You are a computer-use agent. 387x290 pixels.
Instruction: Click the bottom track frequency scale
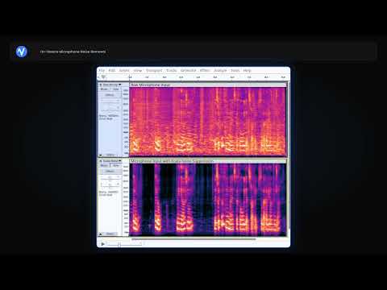[126, 200]
